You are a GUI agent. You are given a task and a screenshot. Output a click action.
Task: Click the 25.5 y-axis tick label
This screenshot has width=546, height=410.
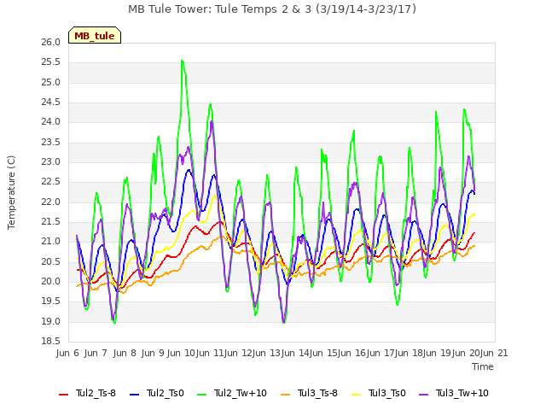point(51,62)
